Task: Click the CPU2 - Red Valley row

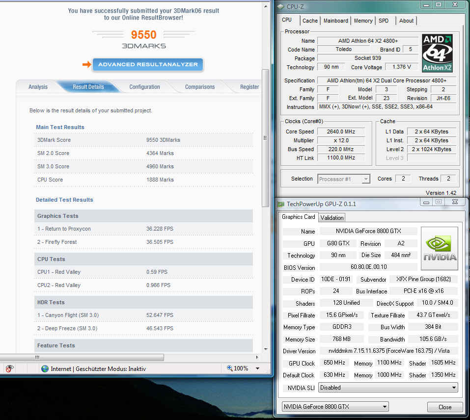Action: (143, 285)
